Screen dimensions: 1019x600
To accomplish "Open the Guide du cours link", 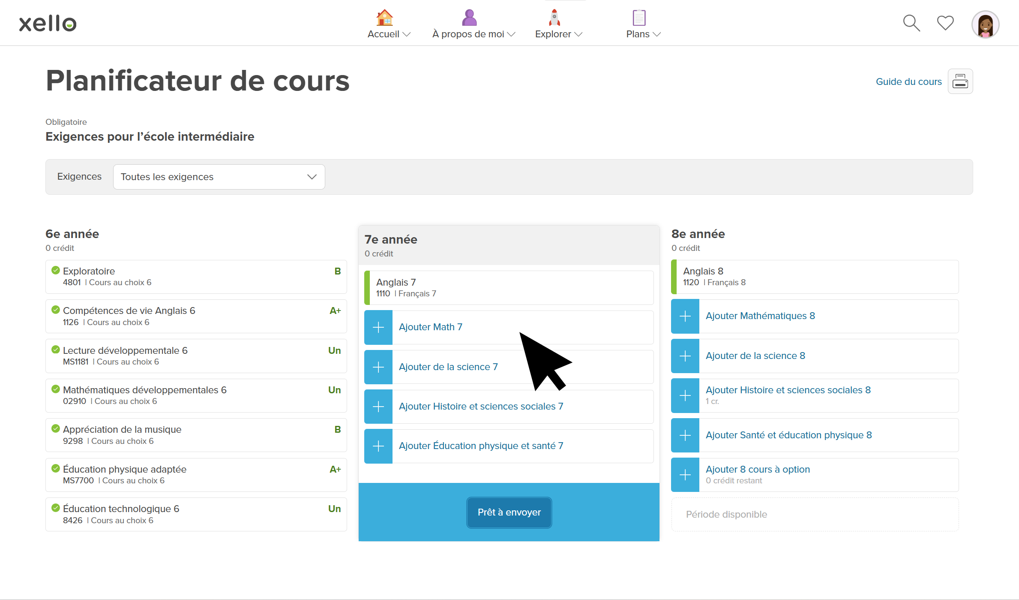I will coord(908,81).
